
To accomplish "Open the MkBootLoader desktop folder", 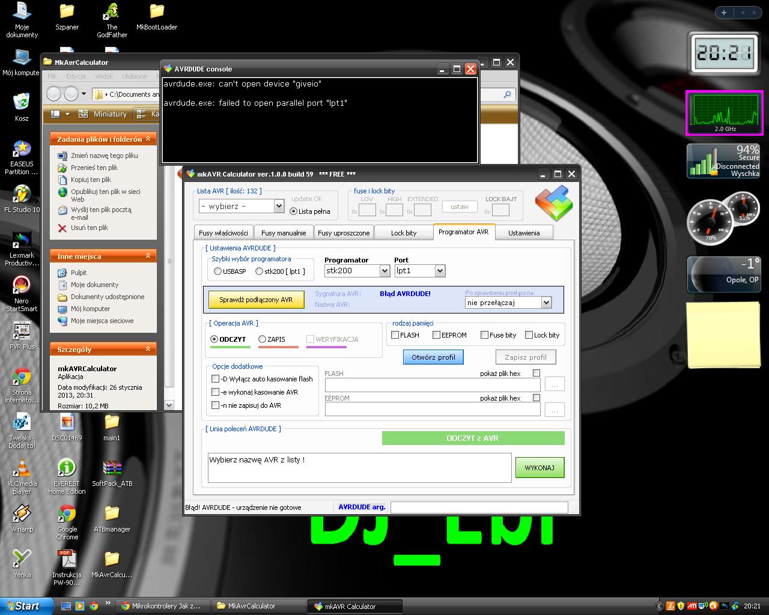I will click(157, 16).
